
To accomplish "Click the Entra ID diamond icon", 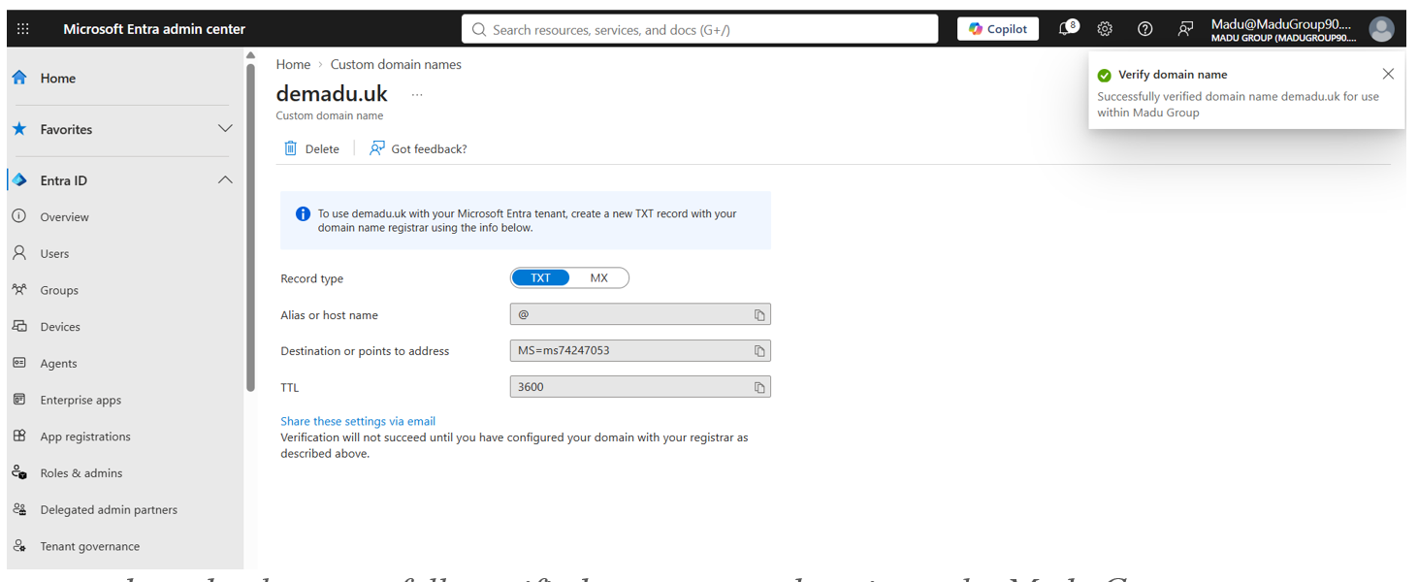I will (x=19, y=180).
